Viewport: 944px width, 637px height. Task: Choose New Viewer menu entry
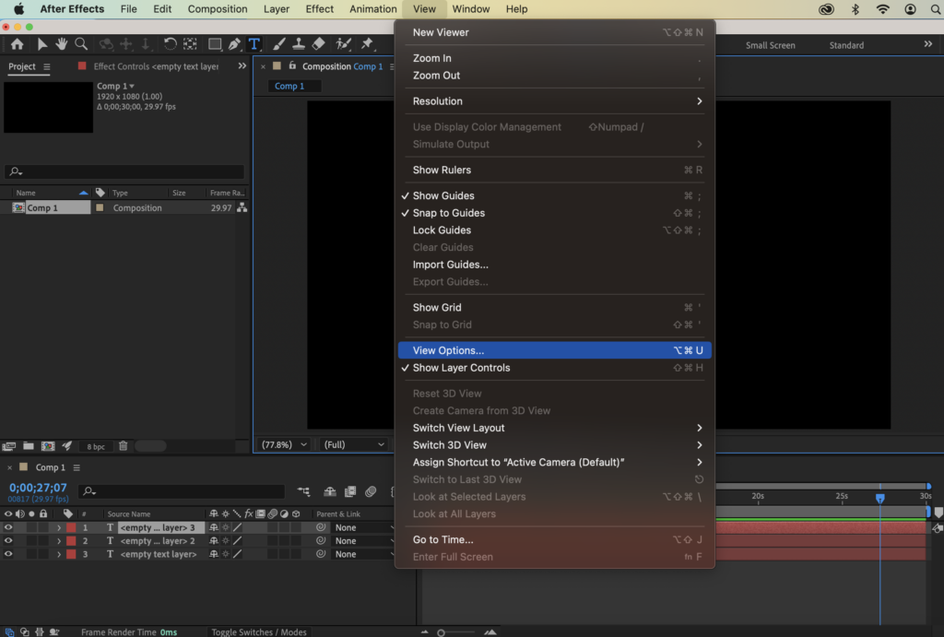554,32
